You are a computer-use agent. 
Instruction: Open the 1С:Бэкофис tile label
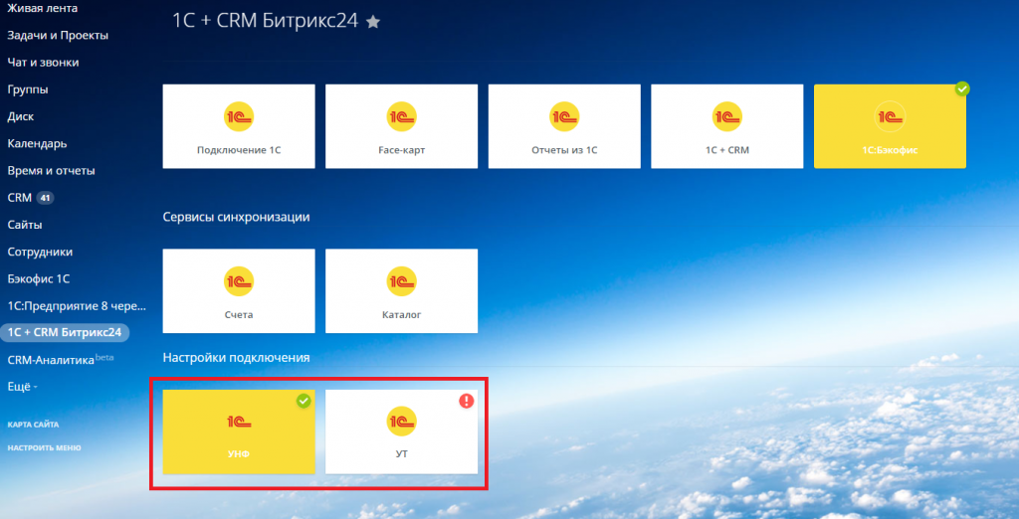(890, 150)
